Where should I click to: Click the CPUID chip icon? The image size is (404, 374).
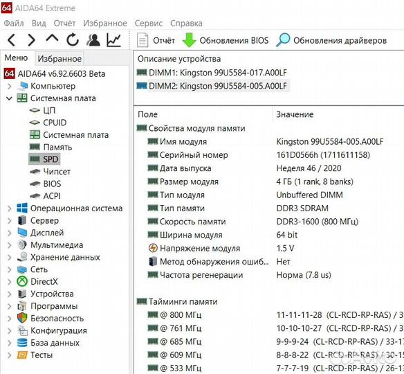35,123
